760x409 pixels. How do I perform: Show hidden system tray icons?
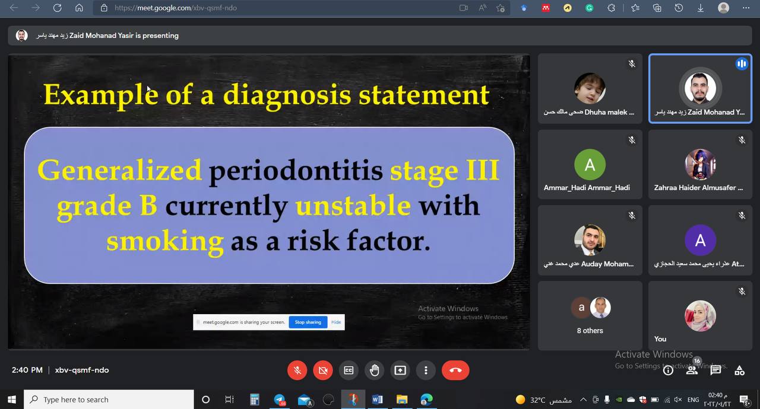583,400
